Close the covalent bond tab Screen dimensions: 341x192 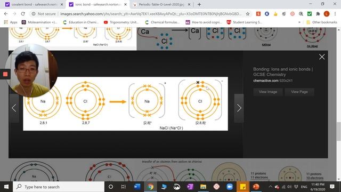point(62,4)
